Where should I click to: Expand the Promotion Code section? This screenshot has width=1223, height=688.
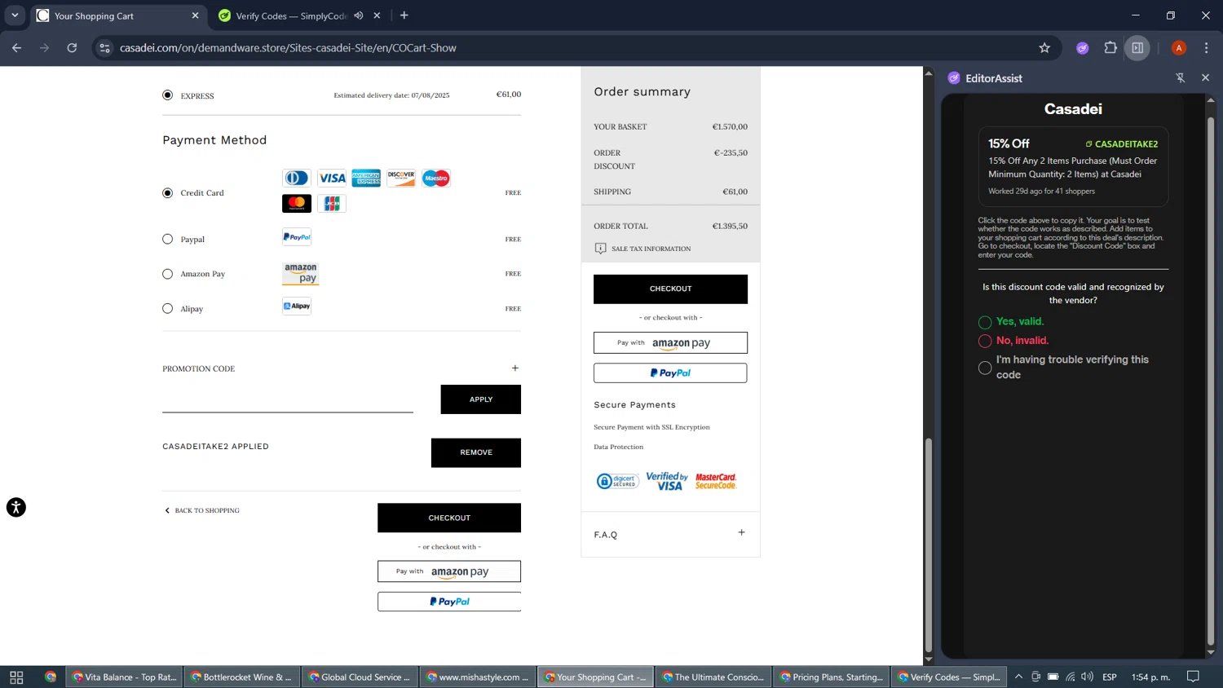point(514,368)
